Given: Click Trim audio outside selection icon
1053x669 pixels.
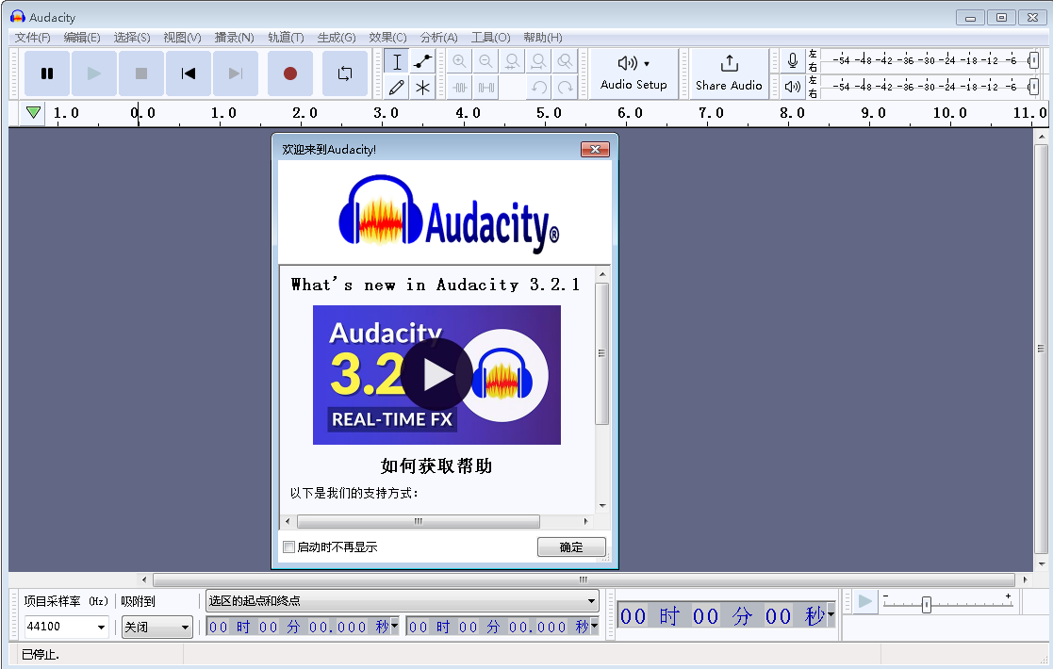Looking at the screenshot, I should (x=459, y=88).
